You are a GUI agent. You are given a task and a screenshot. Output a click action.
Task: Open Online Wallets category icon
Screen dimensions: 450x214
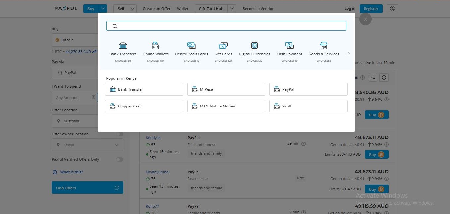coord(156,45)
